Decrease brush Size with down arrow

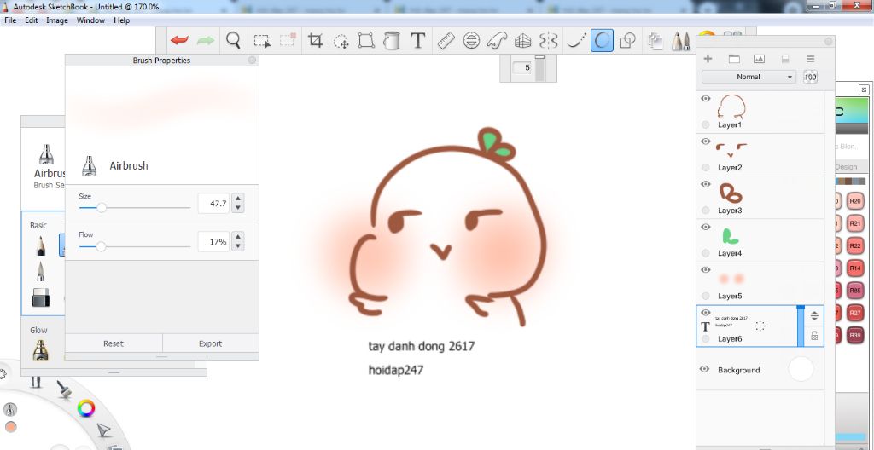click(x=238, y=208)
